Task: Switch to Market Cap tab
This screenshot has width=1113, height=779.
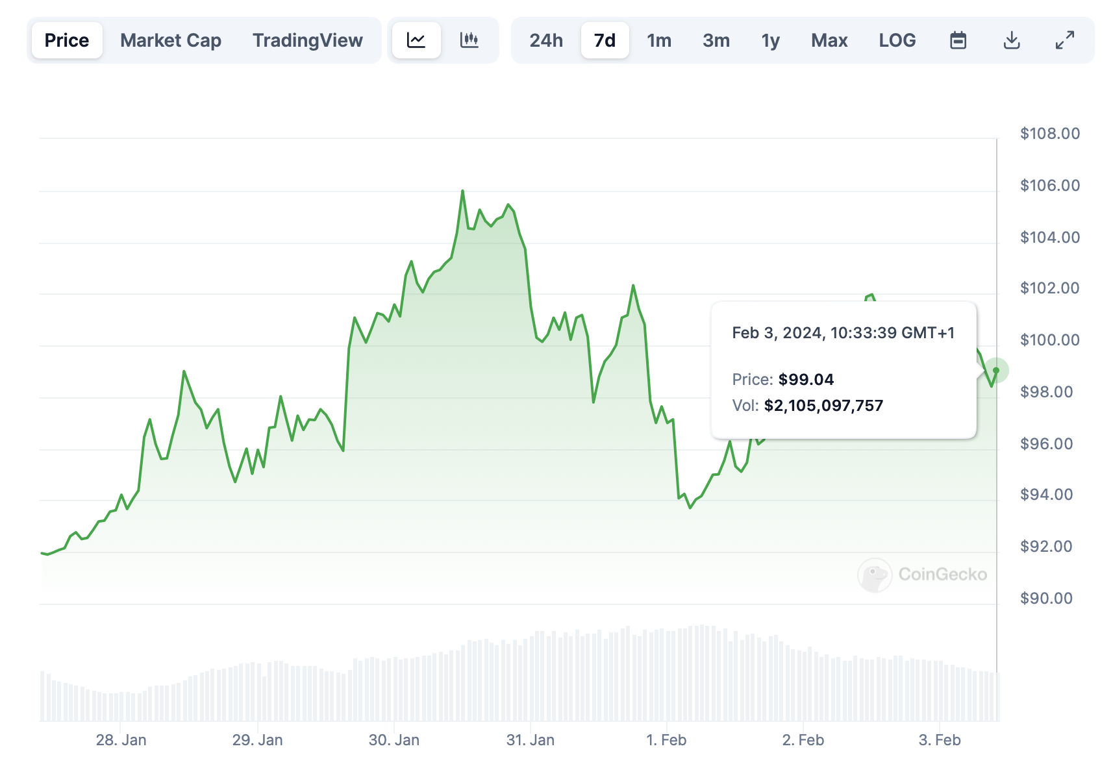Action: tap(171, 40)
